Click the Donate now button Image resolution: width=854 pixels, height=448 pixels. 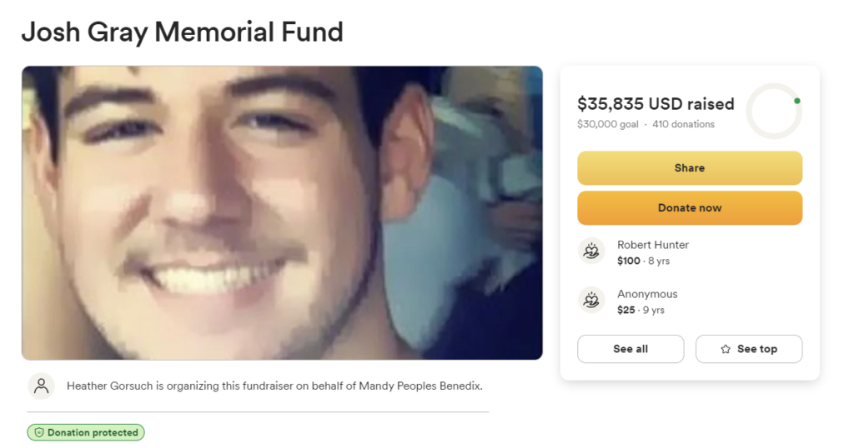pos(690,207)
